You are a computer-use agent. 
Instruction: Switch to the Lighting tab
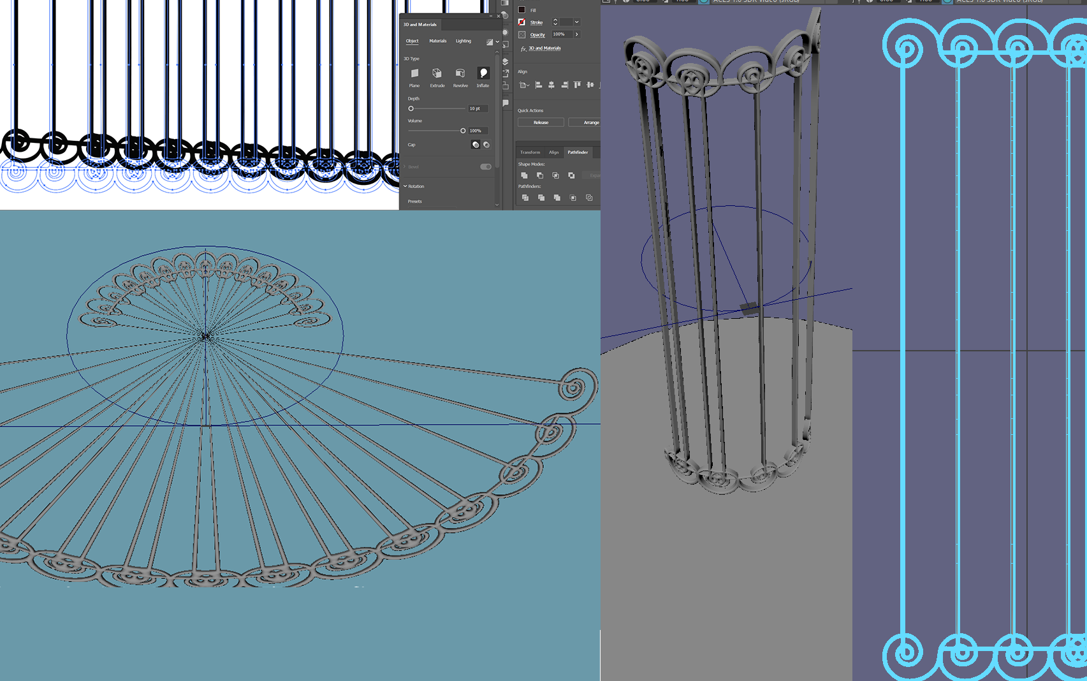coord(463,41)
